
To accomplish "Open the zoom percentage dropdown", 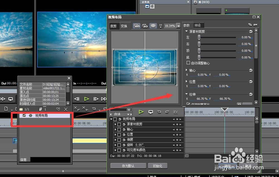I will coord(179,26).
